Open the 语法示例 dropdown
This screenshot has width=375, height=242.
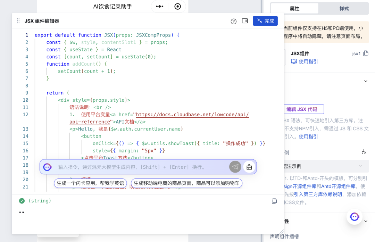click(x=326, y=166)
